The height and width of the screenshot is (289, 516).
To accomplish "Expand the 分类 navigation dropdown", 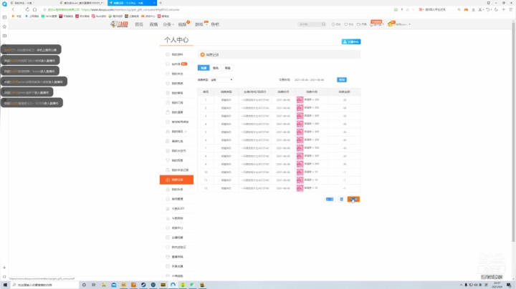I will pos(168,24).
